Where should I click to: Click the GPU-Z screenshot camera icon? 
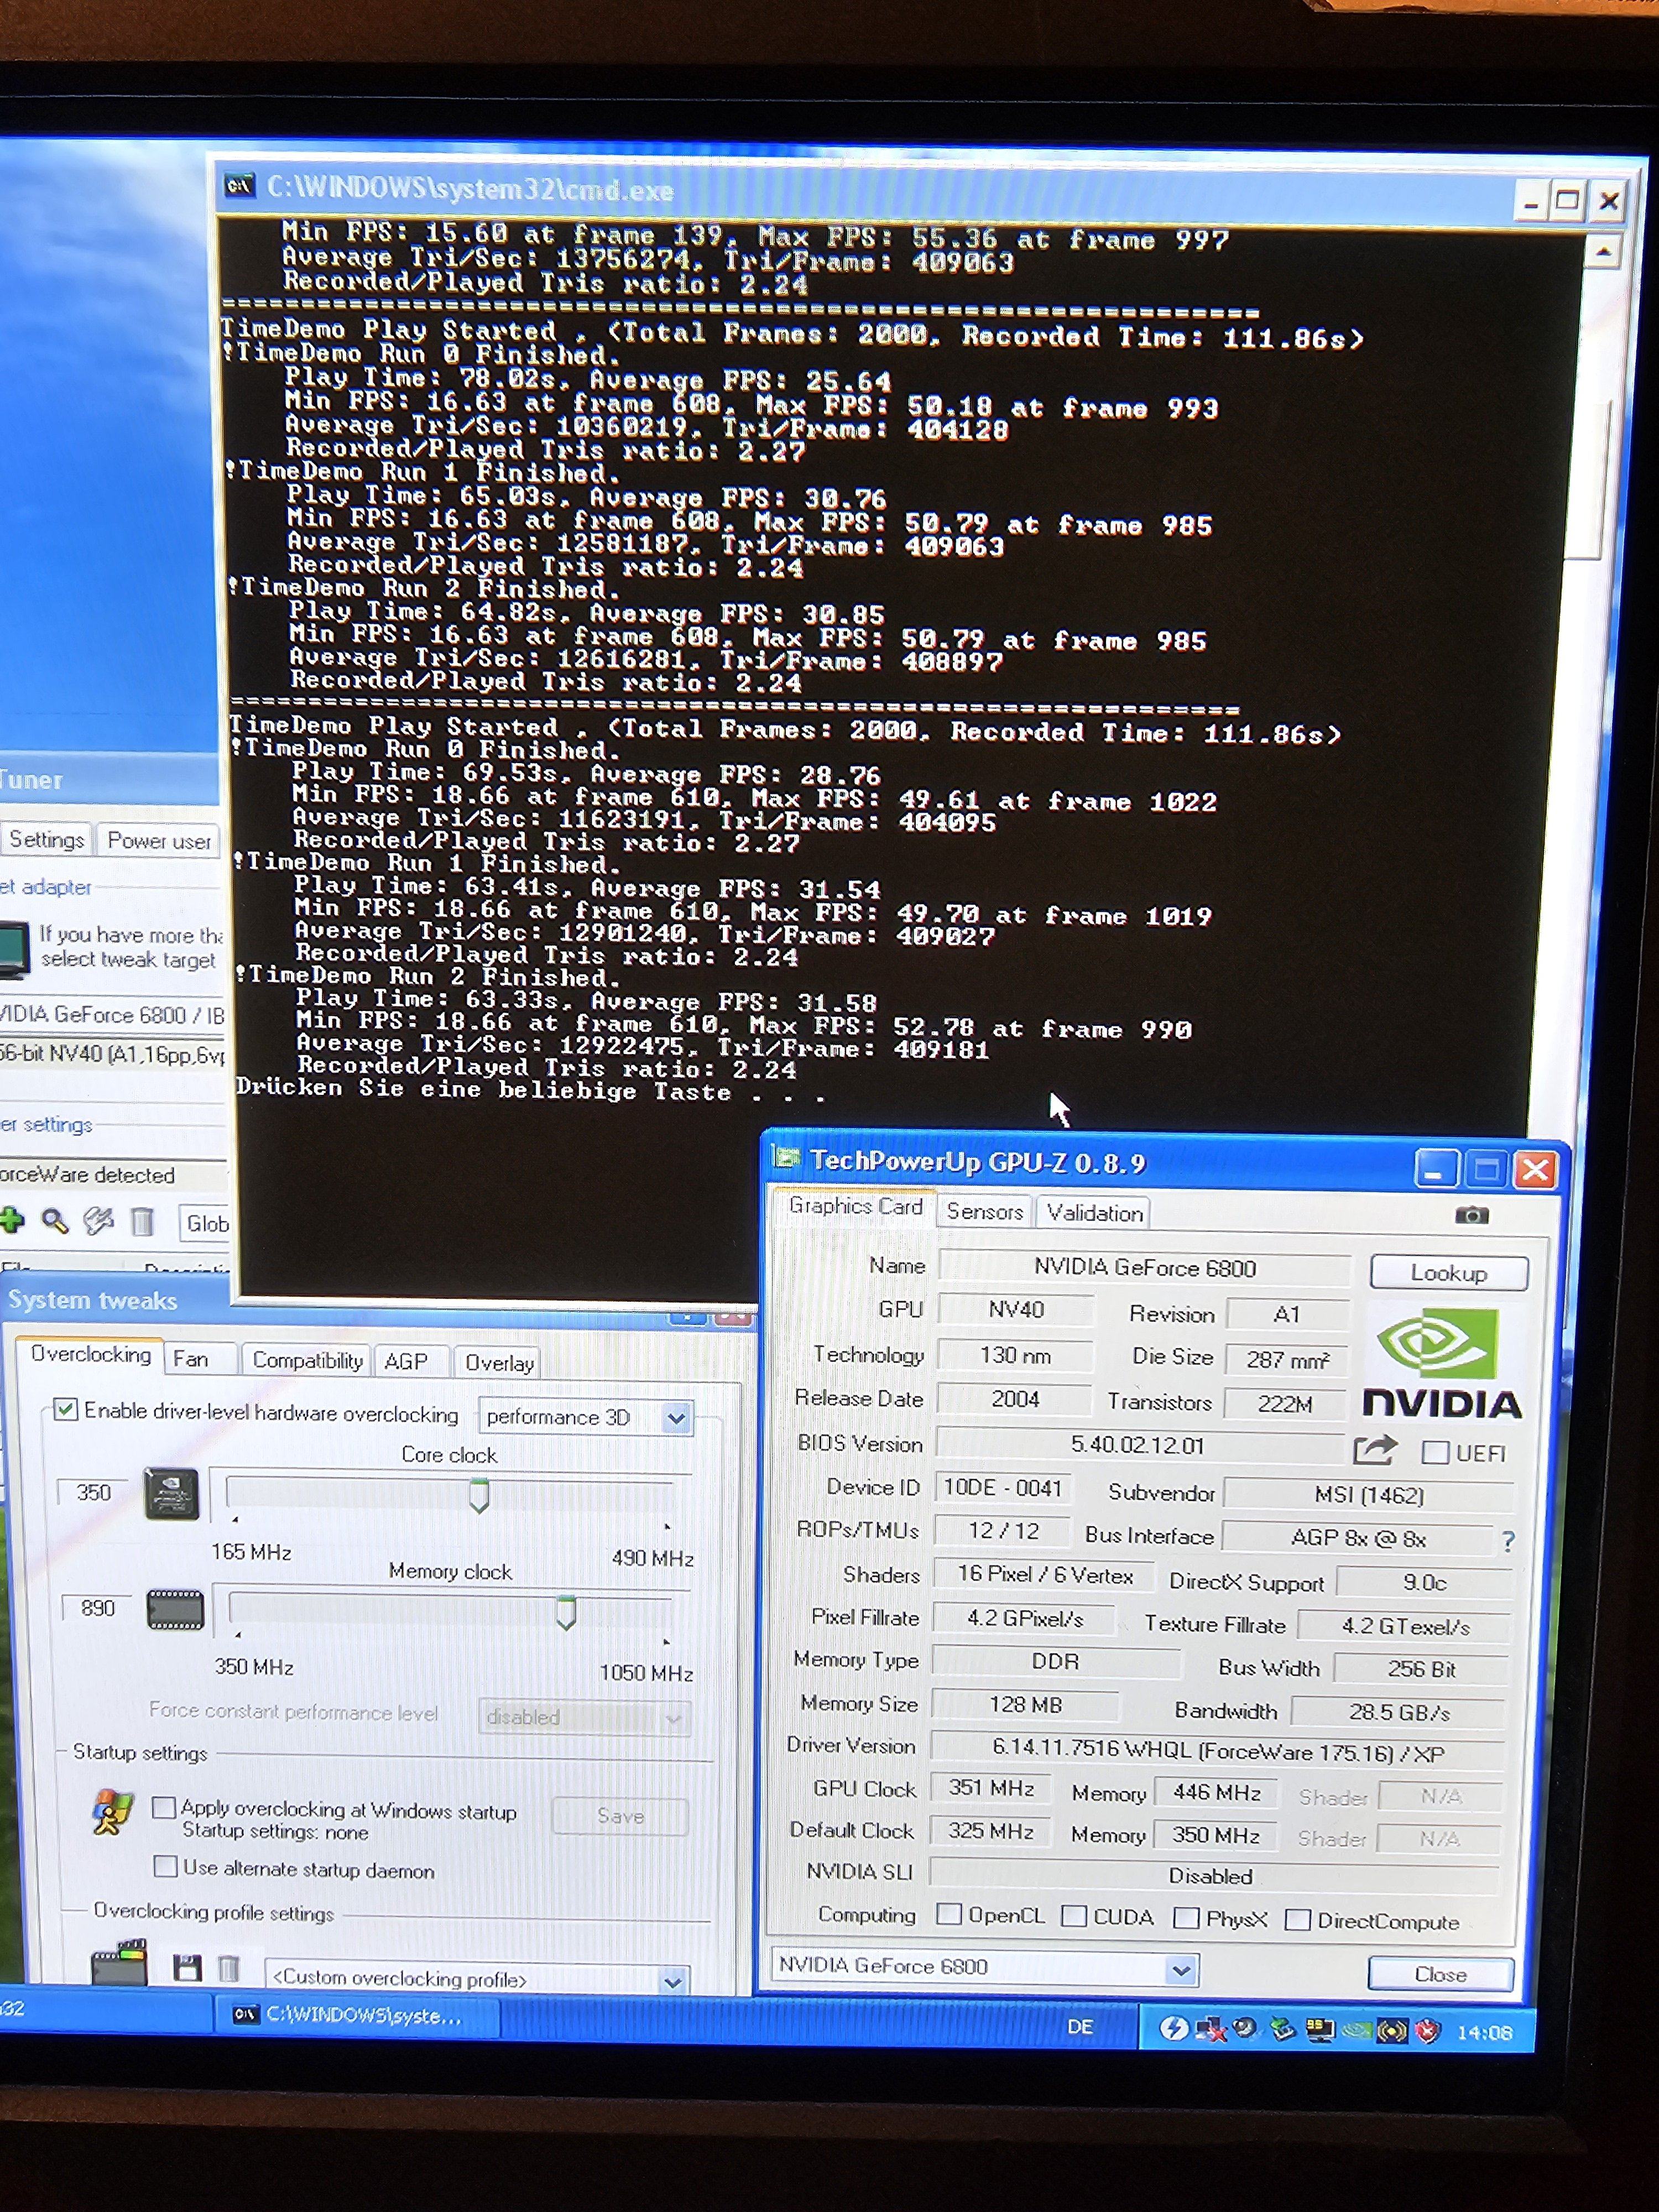coord(1471,1215)
